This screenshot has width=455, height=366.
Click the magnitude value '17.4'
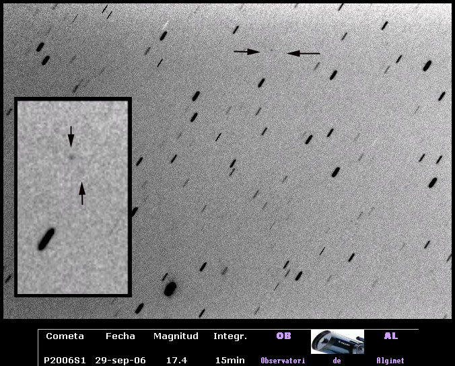pos(176,361)
